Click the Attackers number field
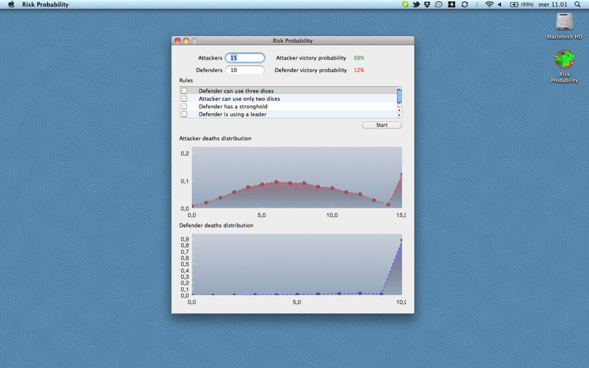 [244, 57]
